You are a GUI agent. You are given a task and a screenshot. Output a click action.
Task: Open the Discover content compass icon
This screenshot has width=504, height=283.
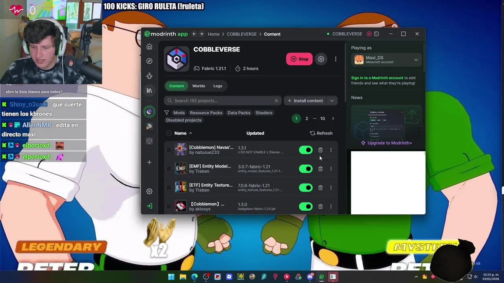(149, 61)
